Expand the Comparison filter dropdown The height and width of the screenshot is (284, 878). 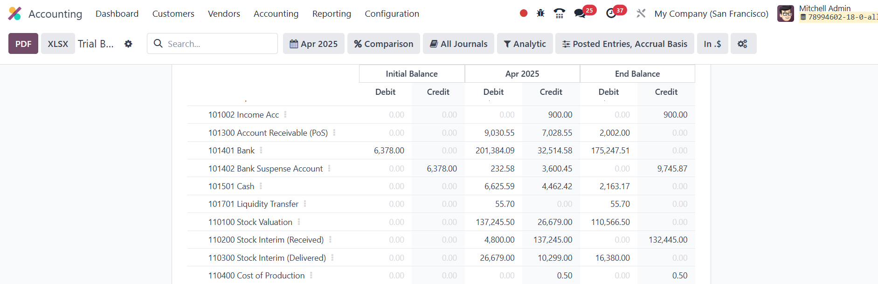(x=383, y=44)
